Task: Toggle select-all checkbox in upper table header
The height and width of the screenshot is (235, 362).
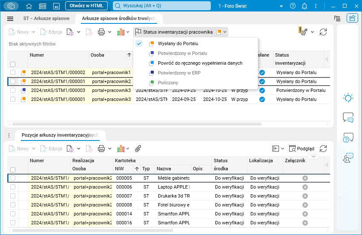Action: pyautogui.click(x=13, y=64)
